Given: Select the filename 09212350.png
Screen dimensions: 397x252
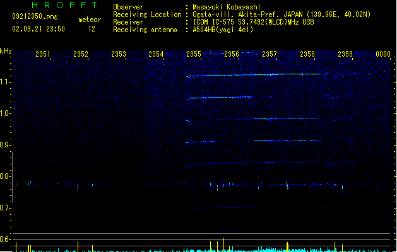Looking at the screenshot, I should [35, 16].
